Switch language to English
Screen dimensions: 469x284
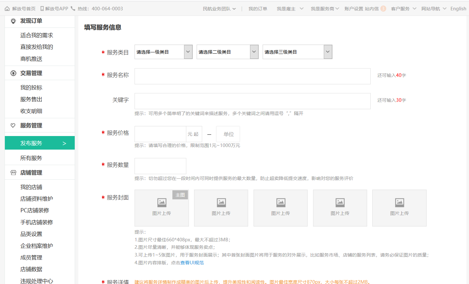pyautogui.click(x=458, y=9)
